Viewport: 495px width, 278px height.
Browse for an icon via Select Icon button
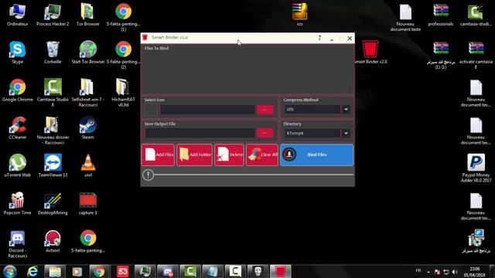(265, 110)
